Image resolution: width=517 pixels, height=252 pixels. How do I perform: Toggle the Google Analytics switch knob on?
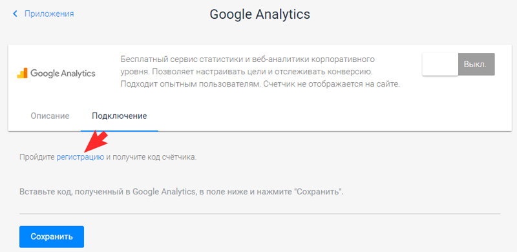tap(440, 64)
